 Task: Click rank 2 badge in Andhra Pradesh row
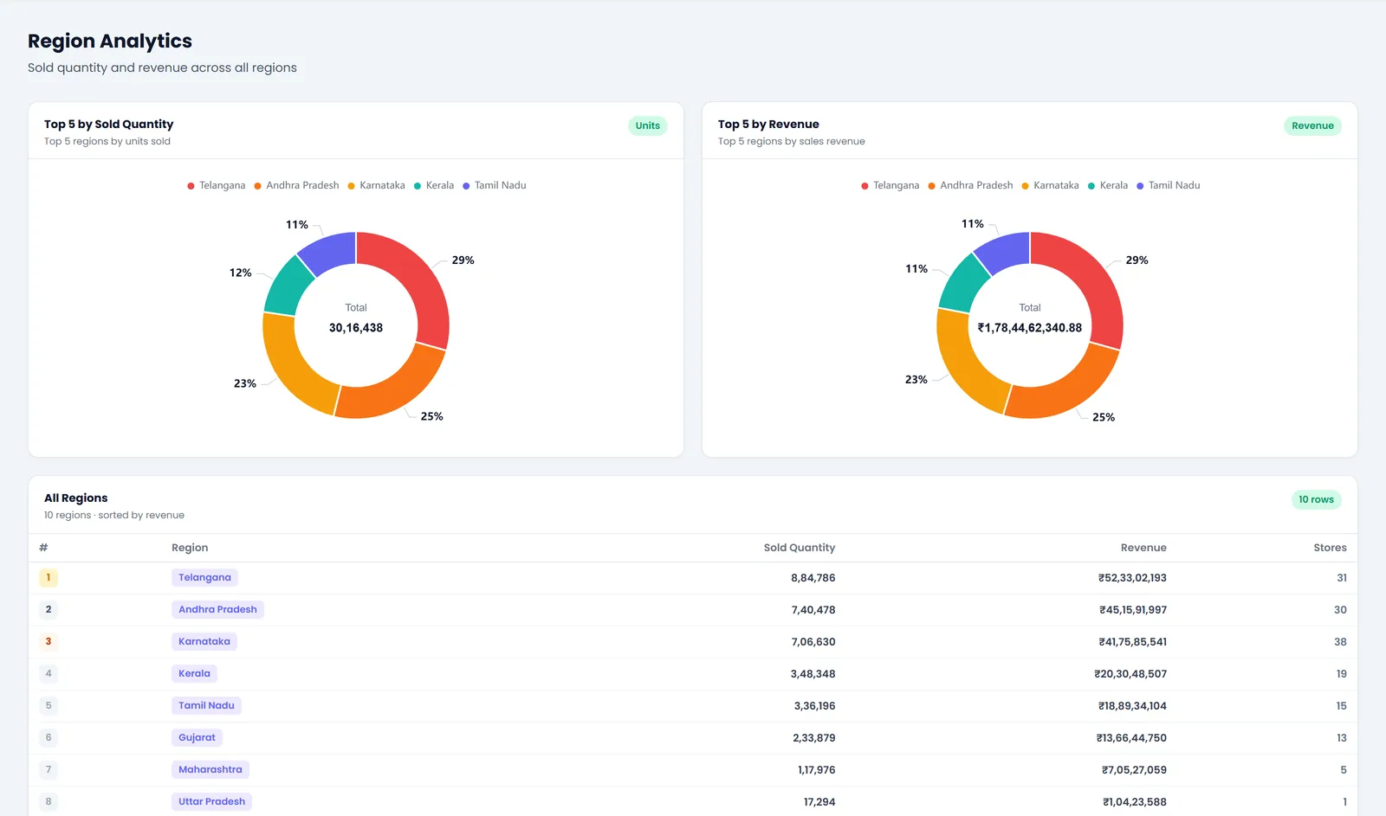49,609
